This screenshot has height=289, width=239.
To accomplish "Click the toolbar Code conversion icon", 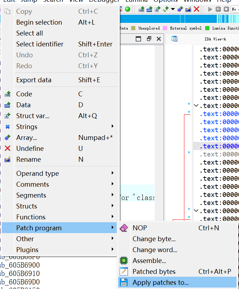I will (141, 9).
